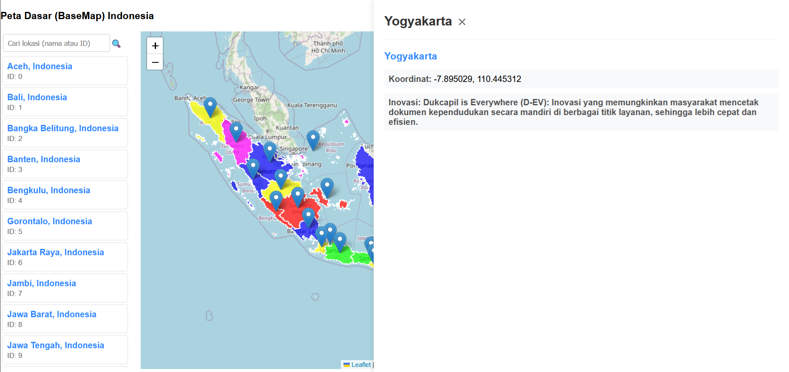Click the Peta Dasar (BaseMap) Indonesia heading
Viewport: 789px width, 372px height.
(x=77, y=16)
